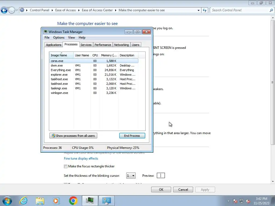The image size is (275, 206).
Task: Select the explorer.exe process row
Action: pos(94,75)
